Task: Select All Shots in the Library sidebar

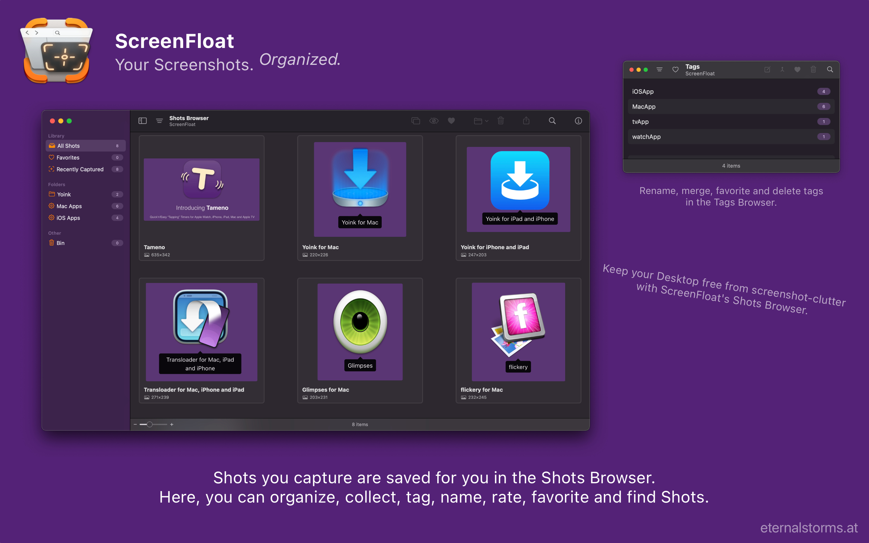Action: (85, 146)
